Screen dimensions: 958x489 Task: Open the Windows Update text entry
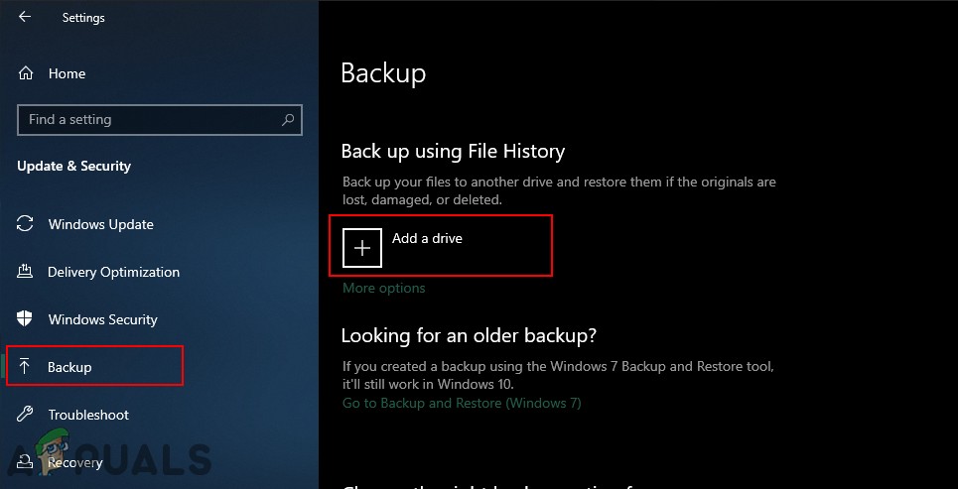click(x=100, y=224)
